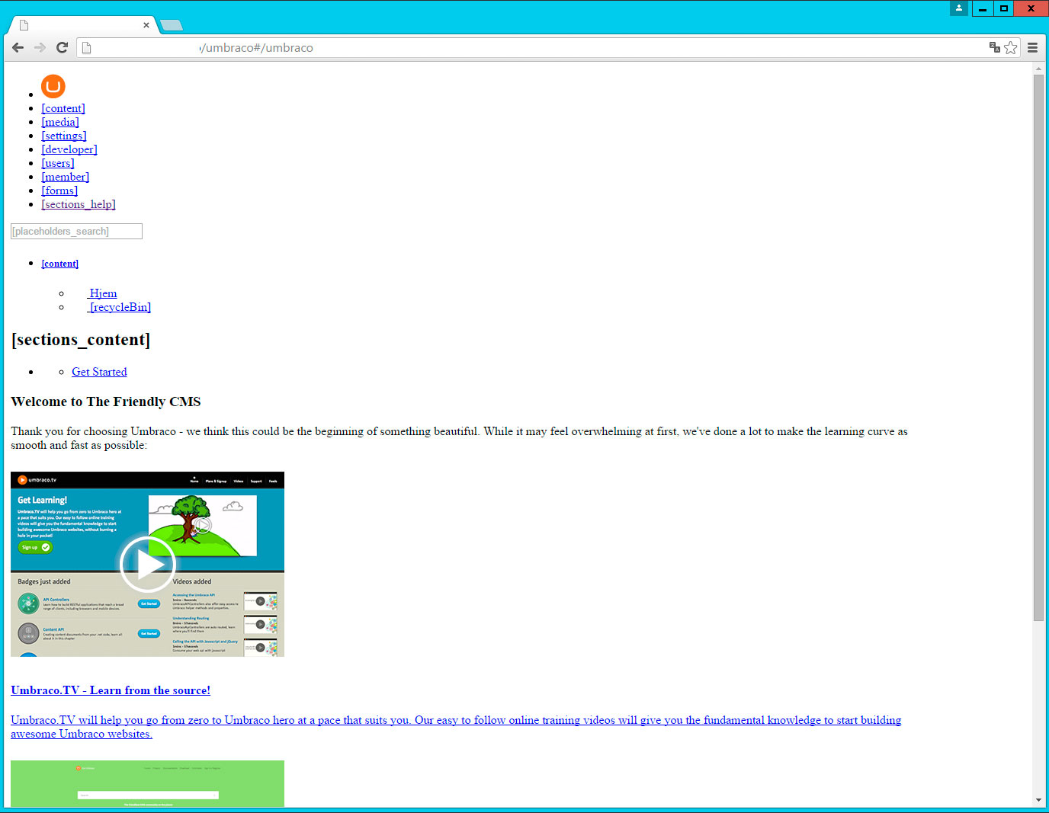The height and width of the screenshot is (813, 1049).
Task: Focus the [placeholders_search] search field
Action: click(76, 231)
